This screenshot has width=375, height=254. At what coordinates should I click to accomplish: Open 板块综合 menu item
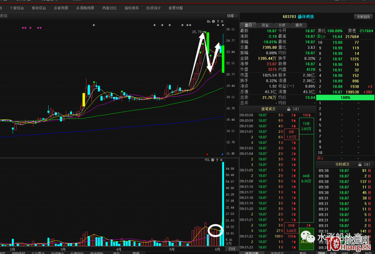pos(39,8)
